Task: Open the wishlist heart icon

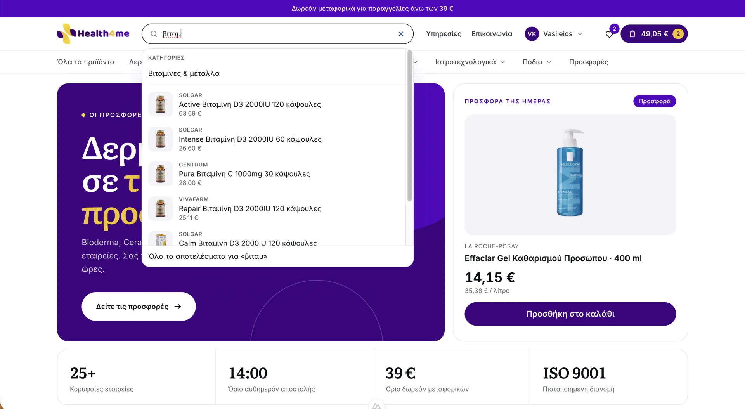Action: click(609, 34)
